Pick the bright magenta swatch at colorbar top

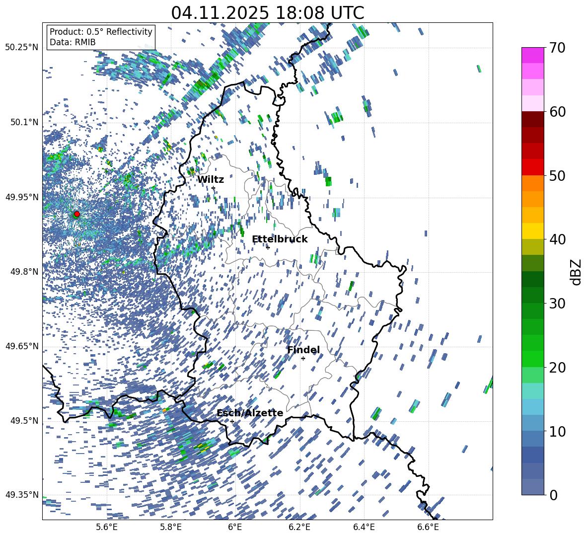(x=533, y=55)
